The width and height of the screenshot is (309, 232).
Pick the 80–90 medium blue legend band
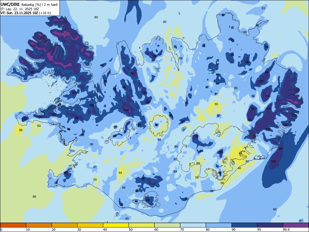tap(219, 225)
